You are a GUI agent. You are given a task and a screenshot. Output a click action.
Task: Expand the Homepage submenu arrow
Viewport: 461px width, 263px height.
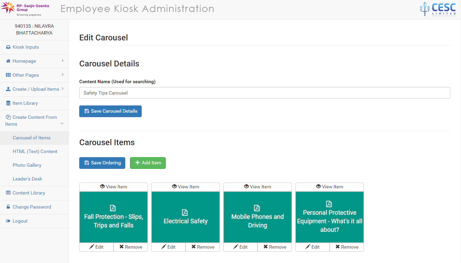coord(62,61)
